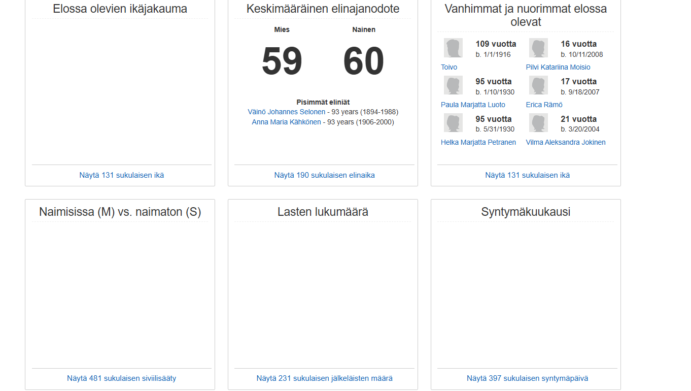691x391 pixels.
Task: Visit the Helka Marjatta Petranen link
Action: [x=478, y=142]
